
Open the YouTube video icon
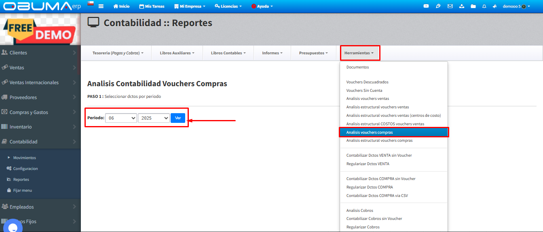[426, 6]
